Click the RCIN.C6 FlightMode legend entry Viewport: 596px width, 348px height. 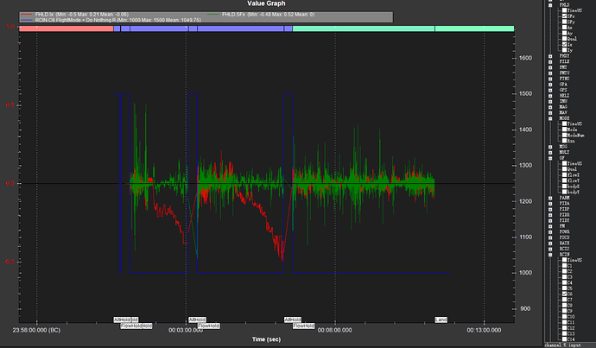(x=111, y=20)
